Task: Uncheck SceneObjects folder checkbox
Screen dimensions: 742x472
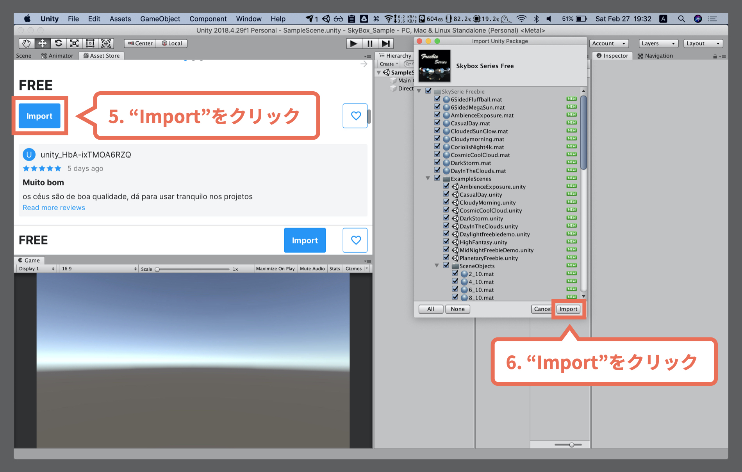Action: 446,265
